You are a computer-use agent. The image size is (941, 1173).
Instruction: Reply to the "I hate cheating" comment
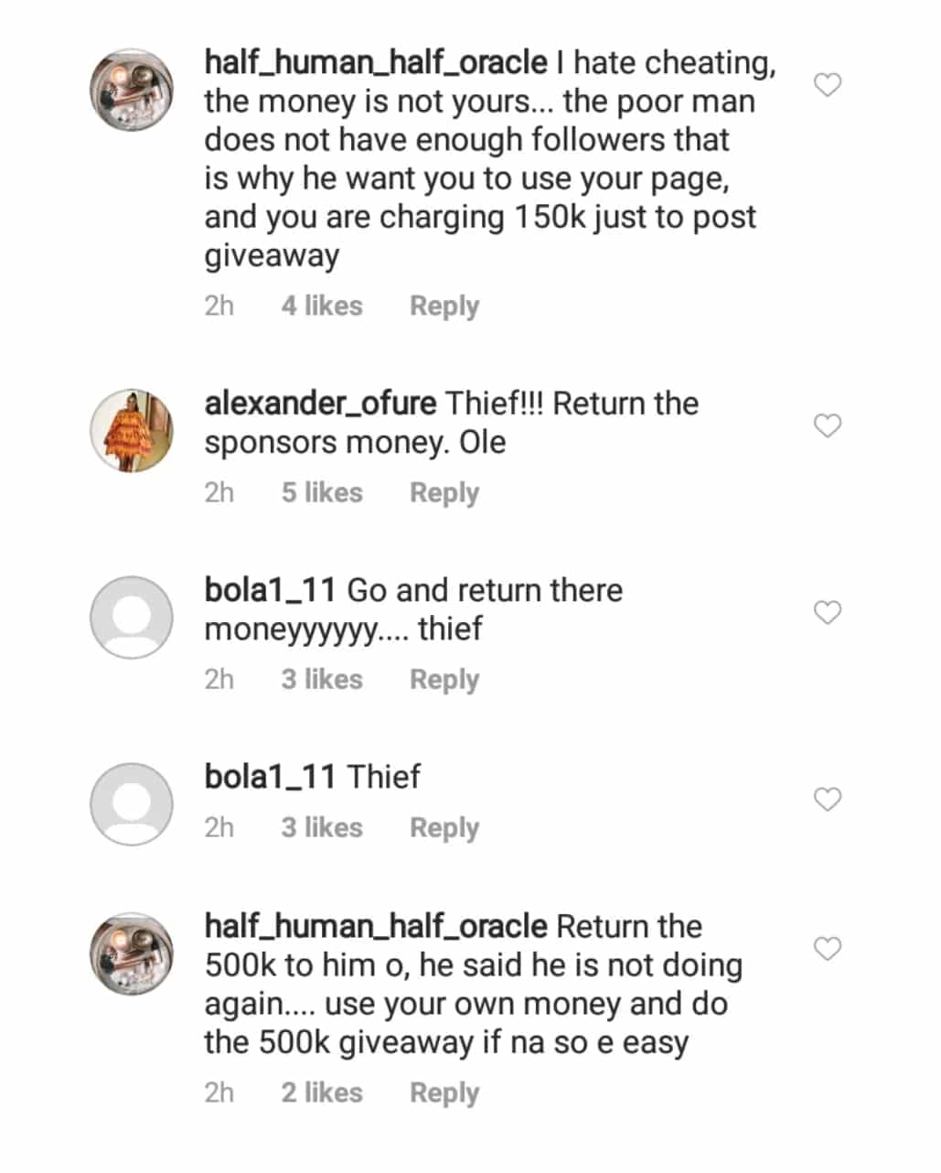coord(444,306)
